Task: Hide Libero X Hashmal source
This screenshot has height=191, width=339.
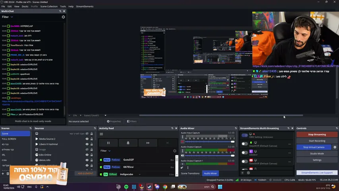Action: pos(87,144)
